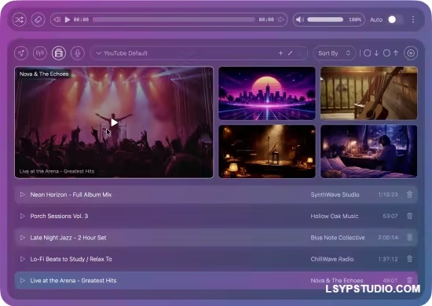Mute audio with the speaker icon
The width and height of the screenshot is (432, 306).
[x=300, y=20]
